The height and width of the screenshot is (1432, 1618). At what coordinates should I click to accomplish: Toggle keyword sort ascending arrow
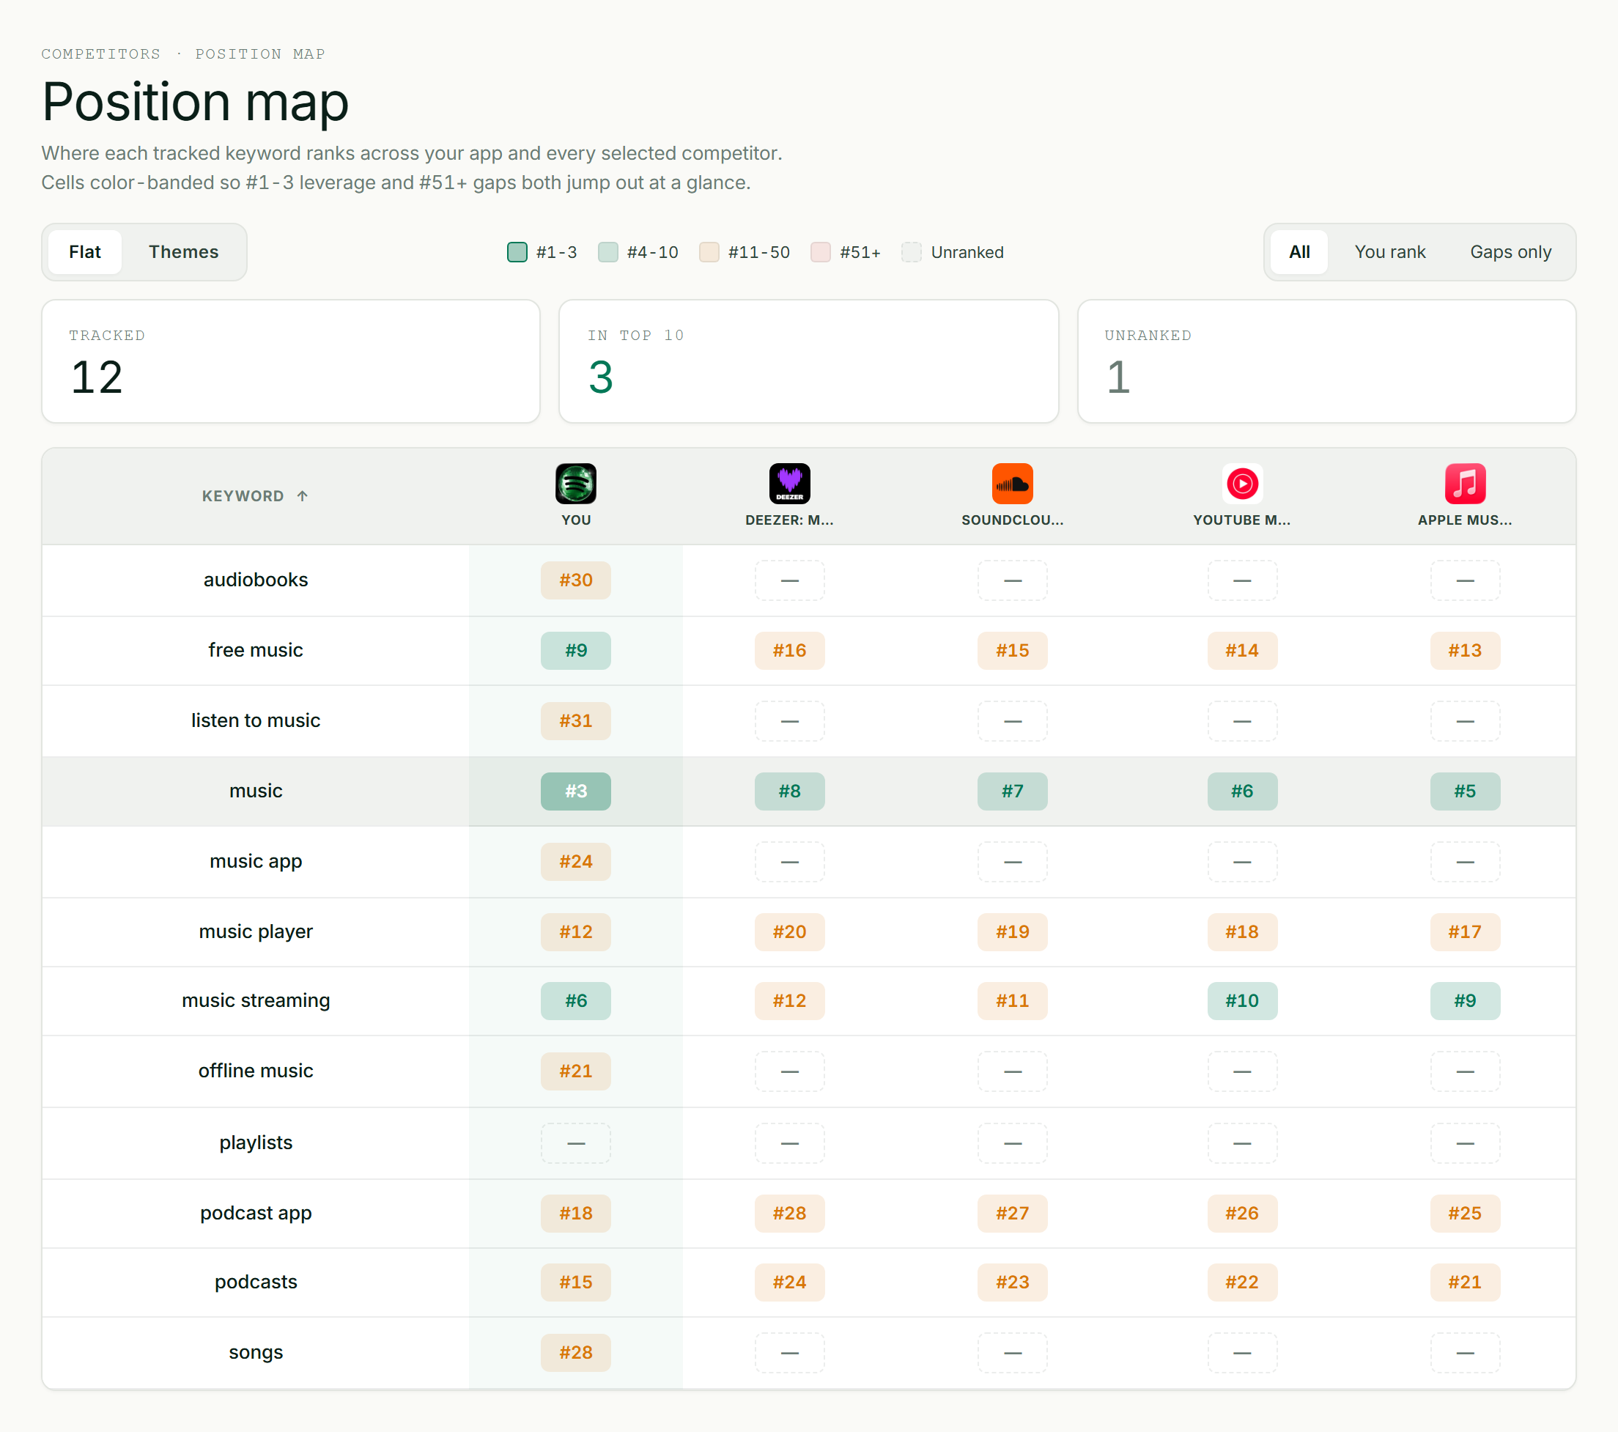[x=303, y=496]
